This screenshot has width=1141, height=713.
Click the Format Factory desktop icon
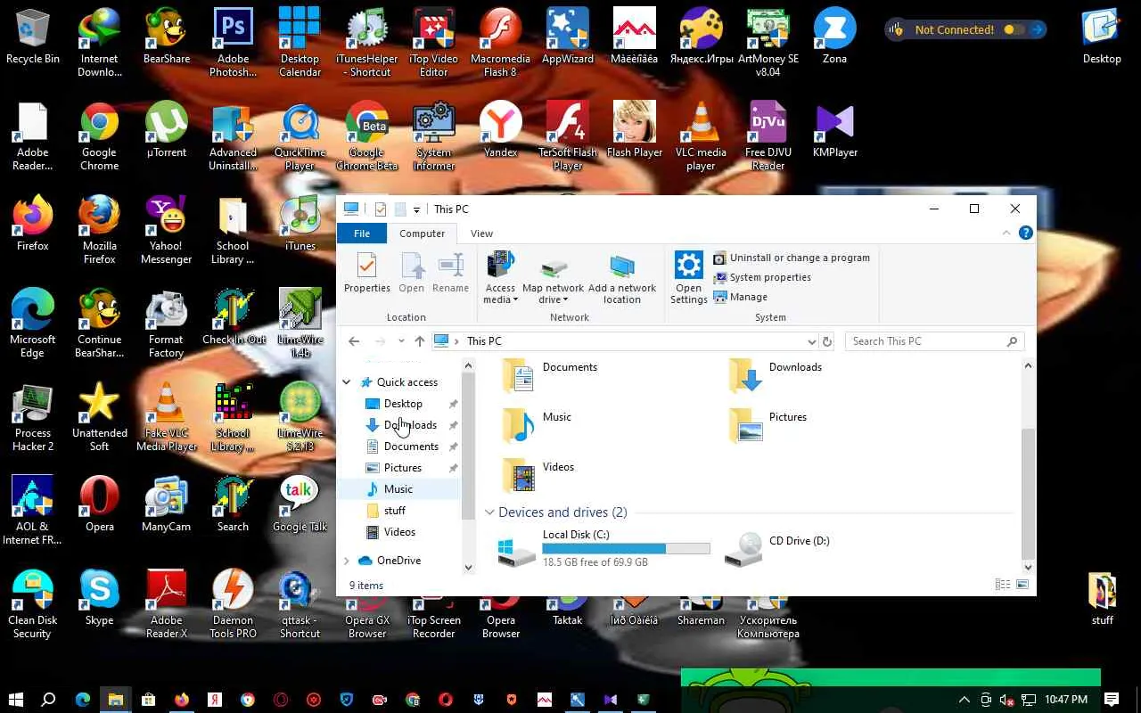tap(167, 324)
